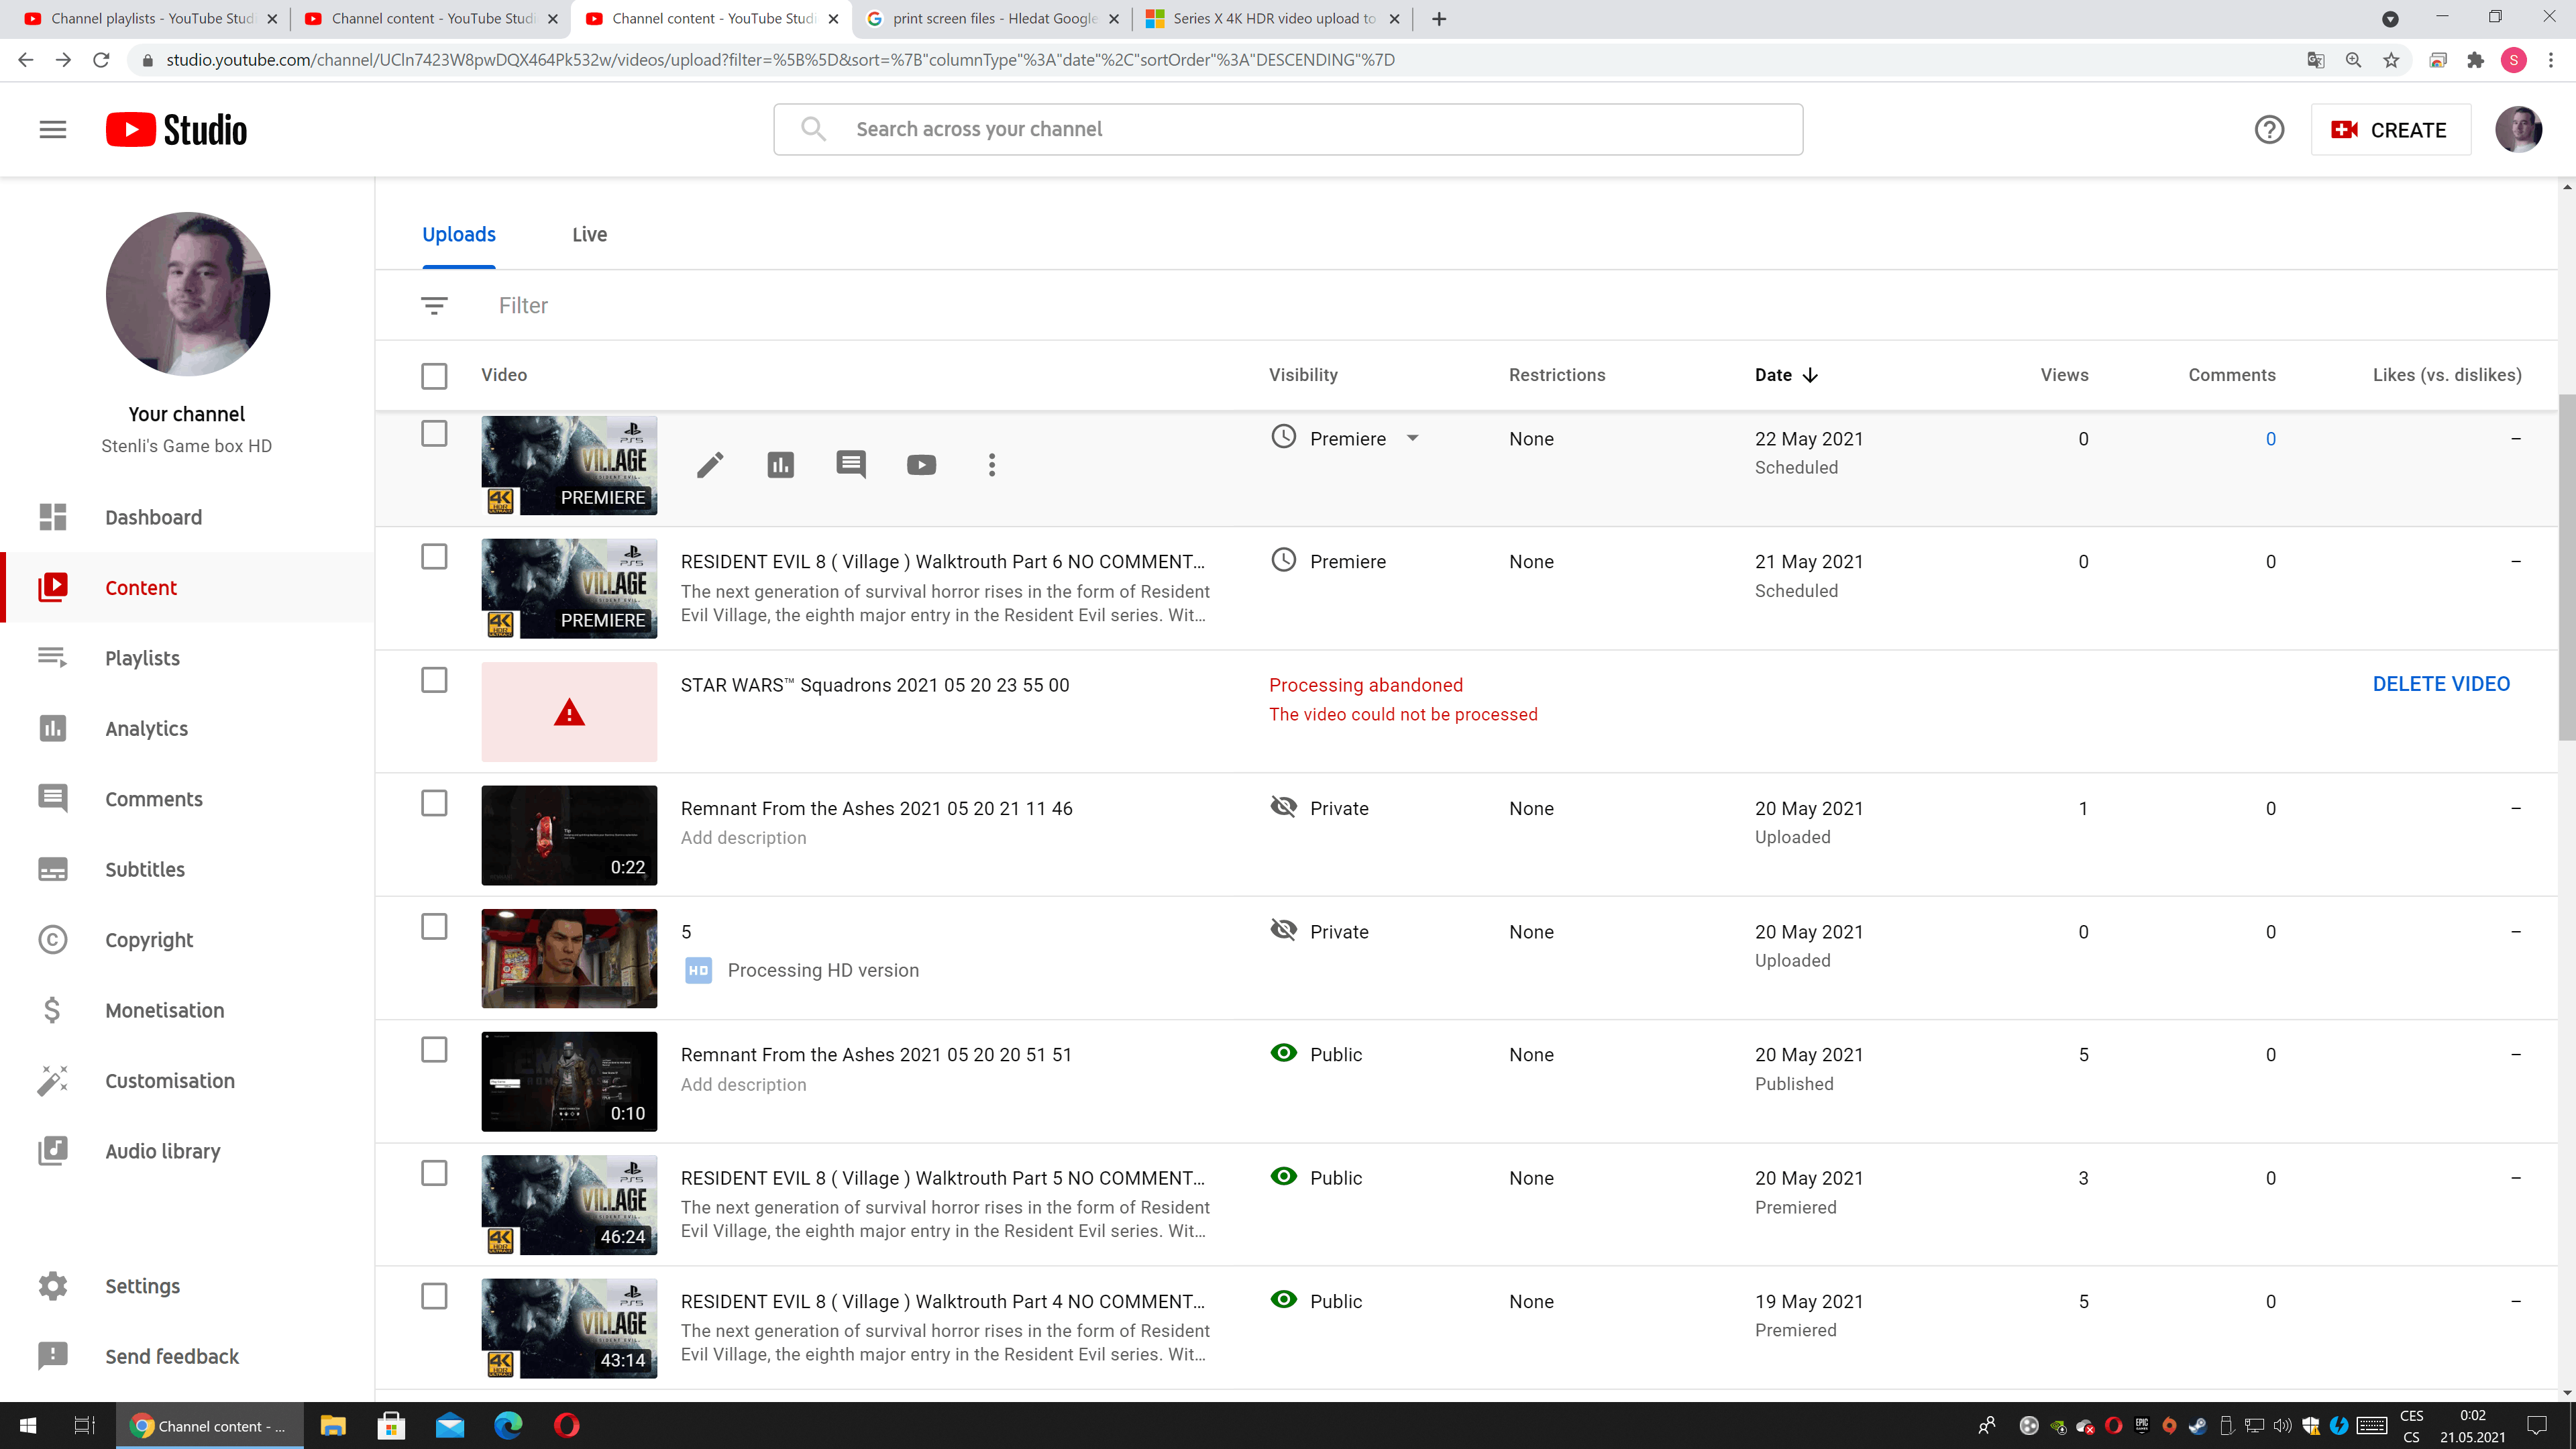Open Microsoft Edge from taskbar
The width and height of the screenshot is (2576, 1449).
(x=508, y=1425)
